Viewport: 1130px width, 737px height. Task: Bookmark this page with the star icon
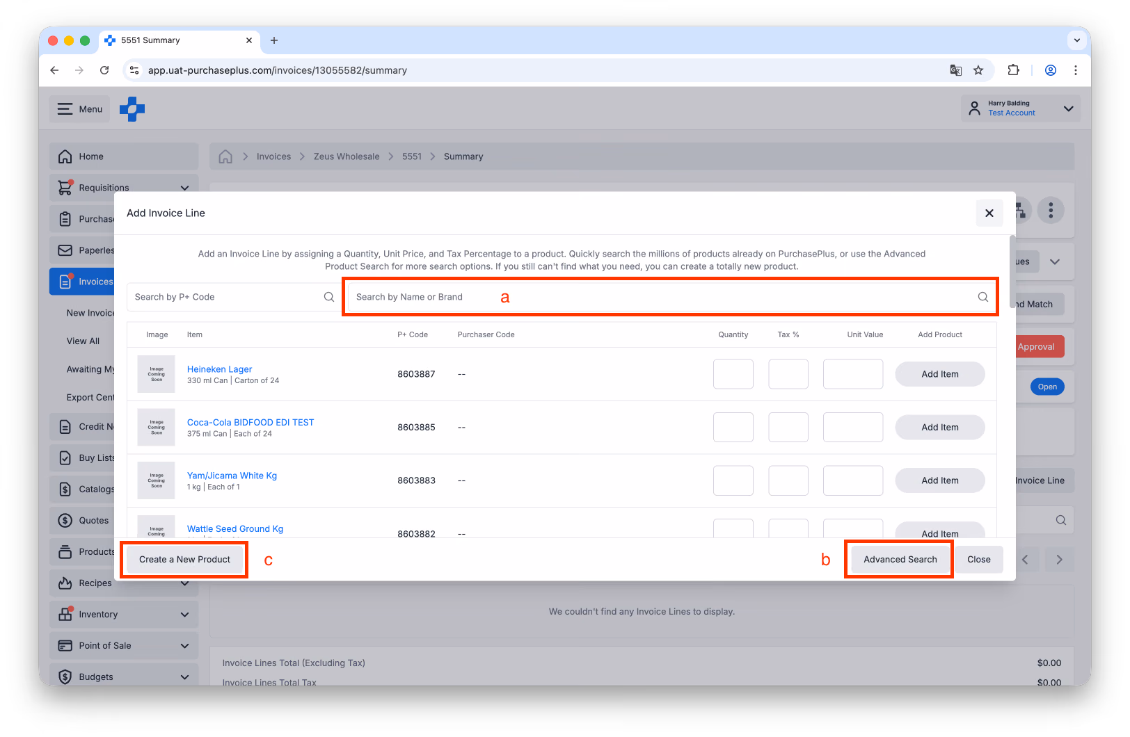978,70
